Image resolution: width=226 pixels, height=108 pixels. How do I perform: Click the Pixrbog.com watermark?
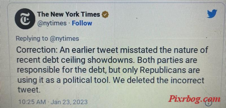point(194,99)
